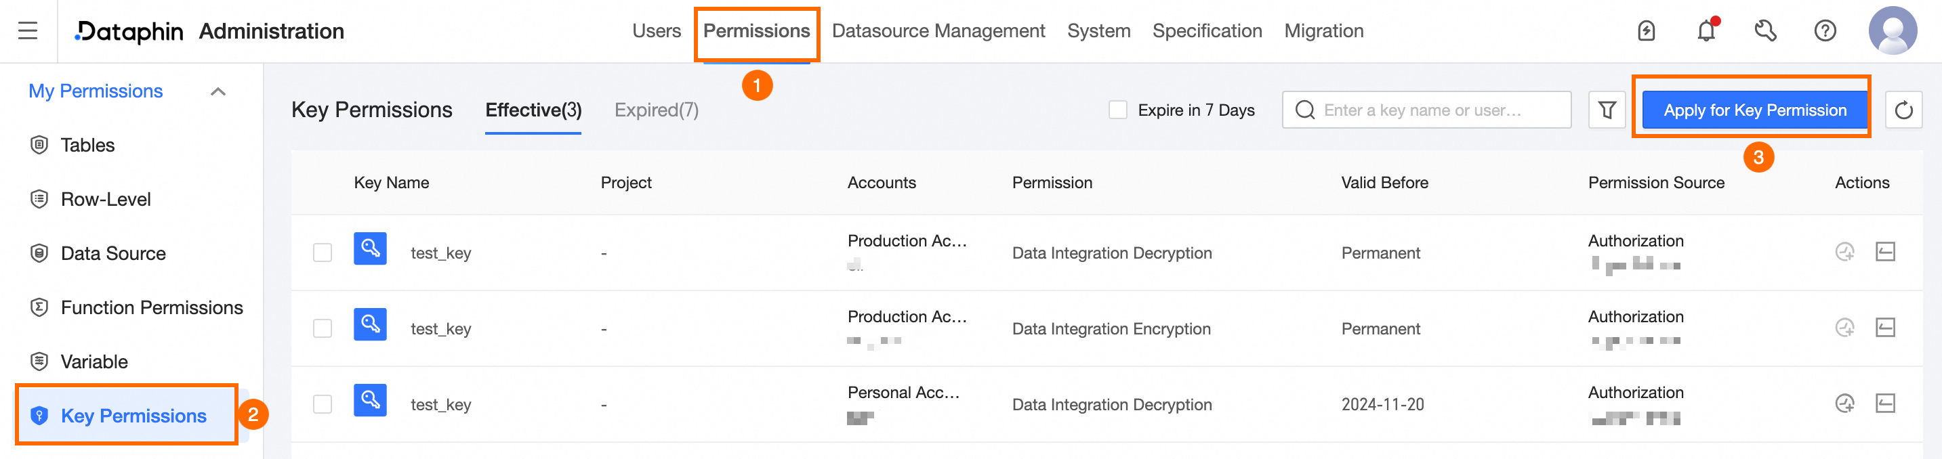1942x459 pixels.
Task: Click the filter funnel icon
Action: tap(1607, 110)
